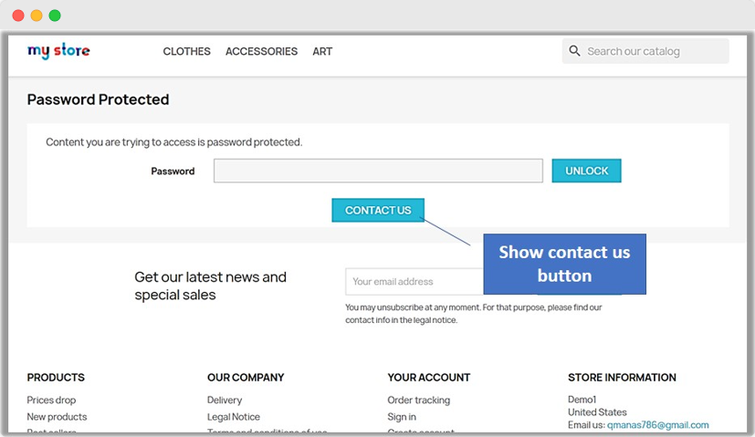Open the Clothes menu category
The image size is (755, 437).
click(186, 52)
